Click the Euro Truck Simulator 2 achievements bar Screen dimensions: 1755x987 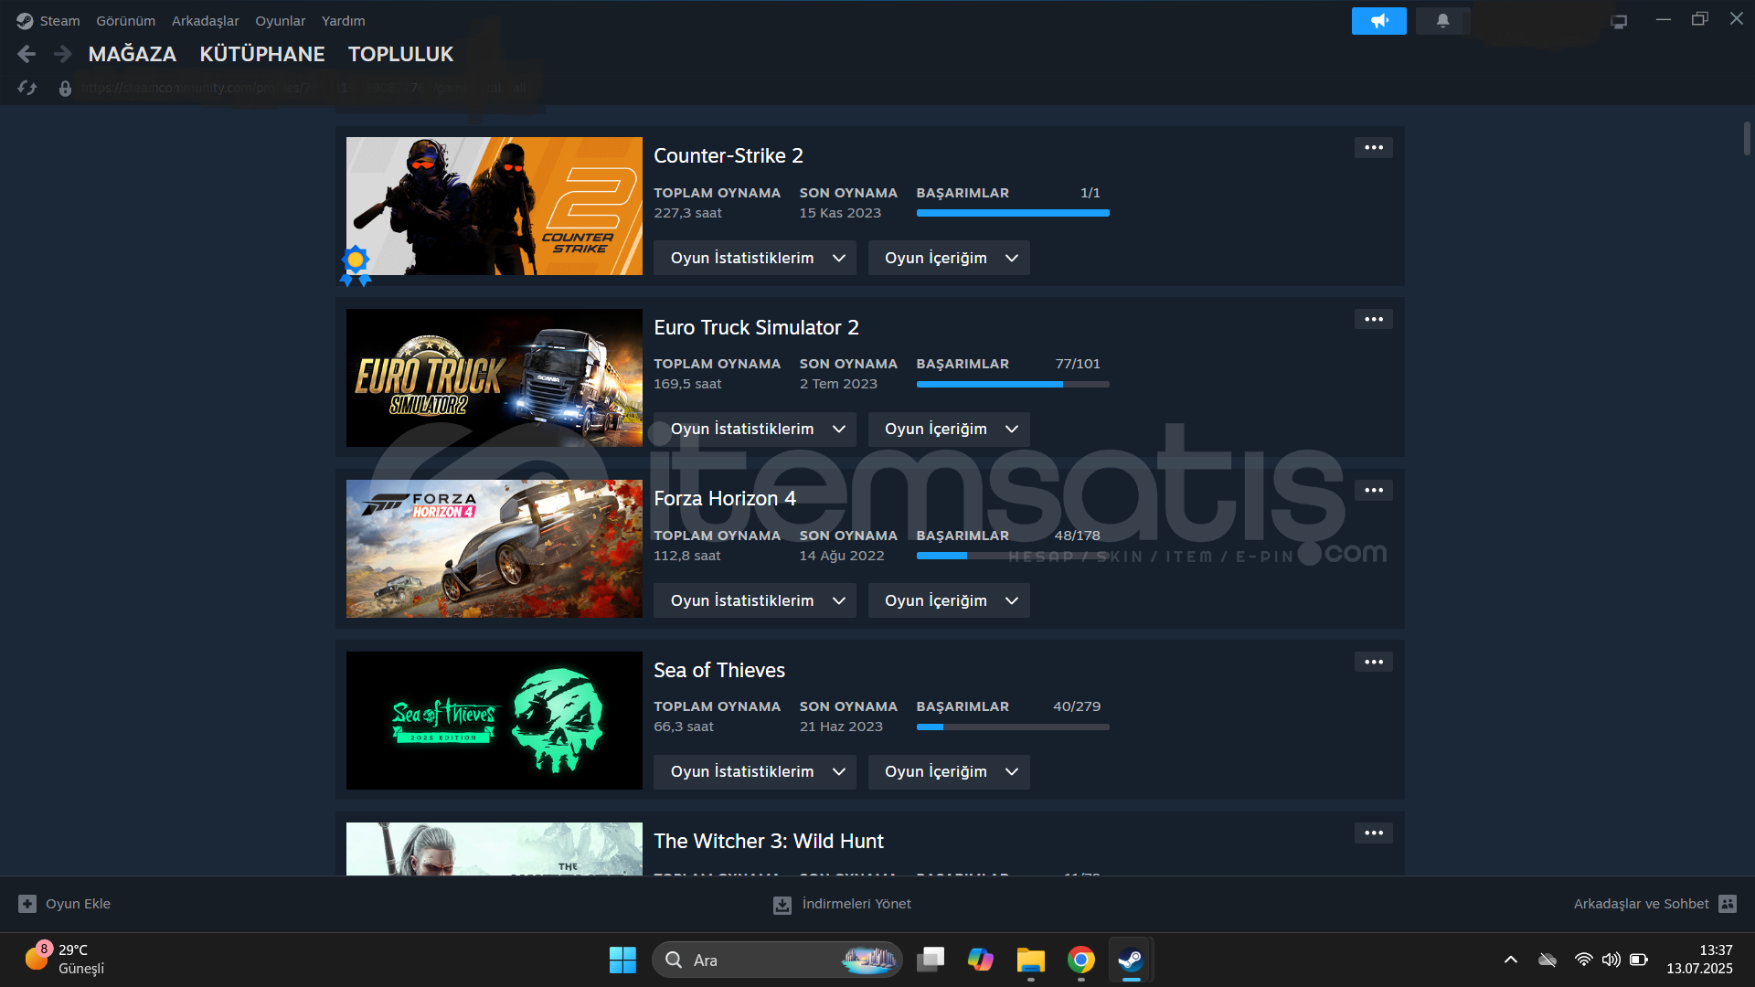click(x=1013, y=385)
